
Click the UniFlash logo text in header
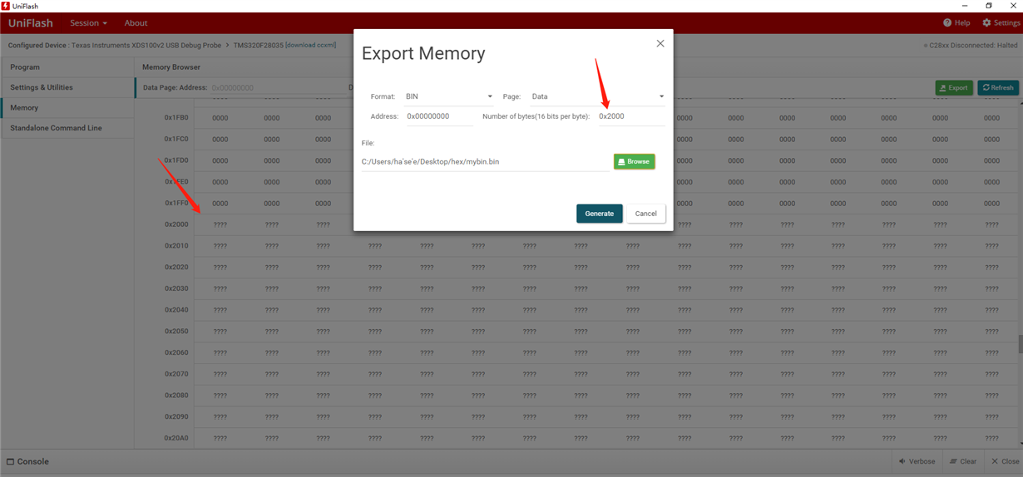pos(31,23)
